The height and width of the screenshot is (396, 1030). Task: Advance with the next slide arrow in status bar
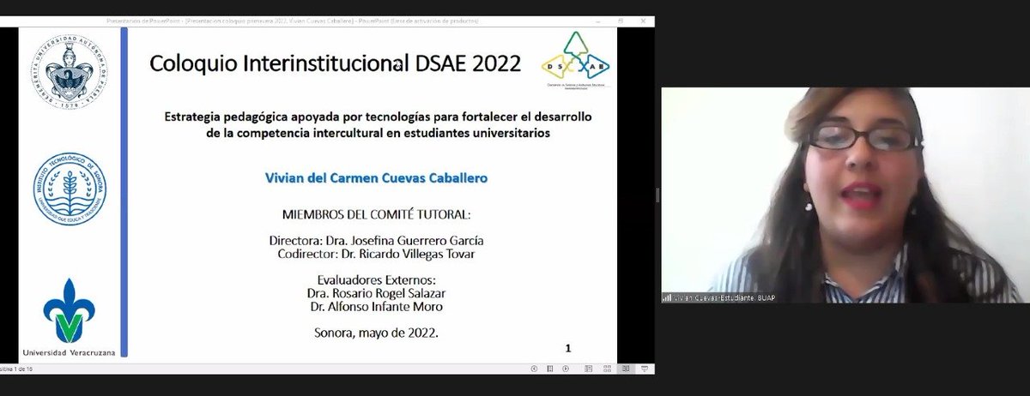pyautogui.click(x=566, y=369)
